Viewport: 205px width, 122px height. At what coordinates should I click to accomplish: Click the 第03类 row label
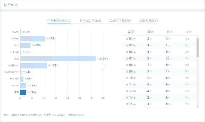pyautogui.click(x=131, y=39)
